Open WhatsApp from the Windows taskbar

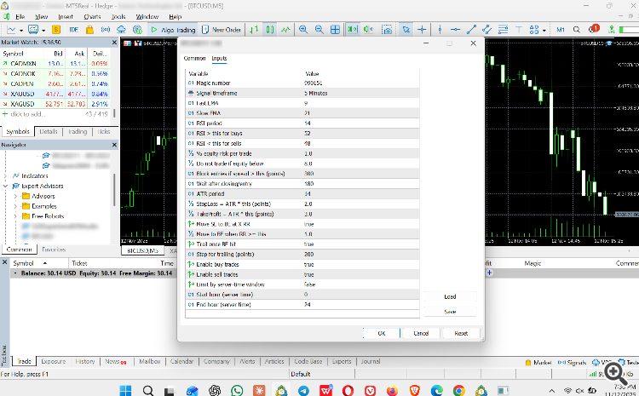click(238, 391)
